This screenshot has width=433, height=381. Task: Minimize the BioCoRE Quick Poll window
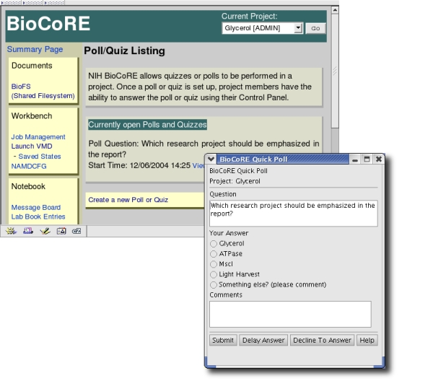355,159
